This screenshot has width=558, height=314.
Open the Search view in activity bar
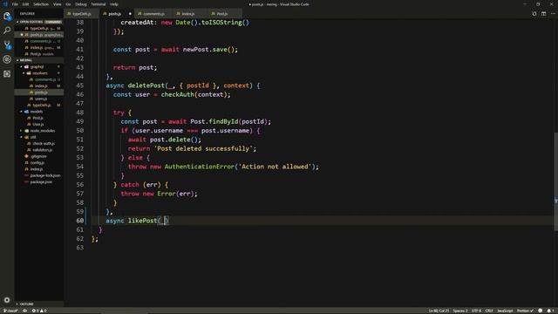pos(7,31)
